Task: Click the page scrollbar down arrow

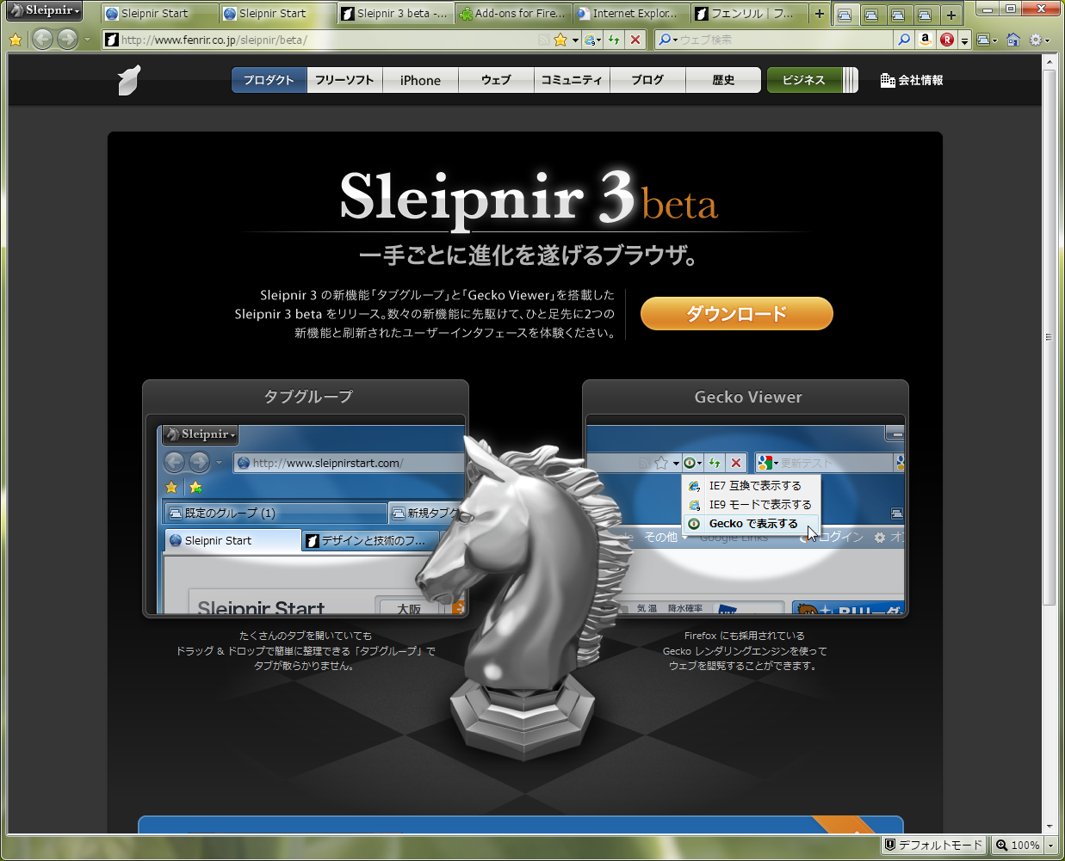Action: (x=1050, y=826)
